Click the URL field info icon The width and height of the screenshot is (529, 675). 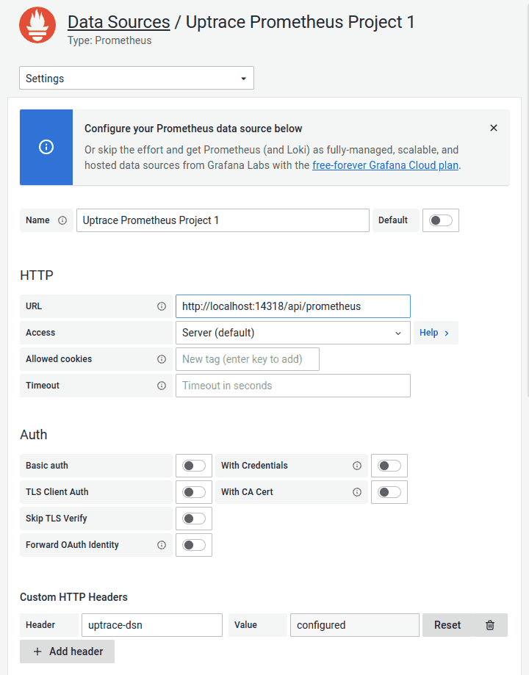tap(162, 306)
